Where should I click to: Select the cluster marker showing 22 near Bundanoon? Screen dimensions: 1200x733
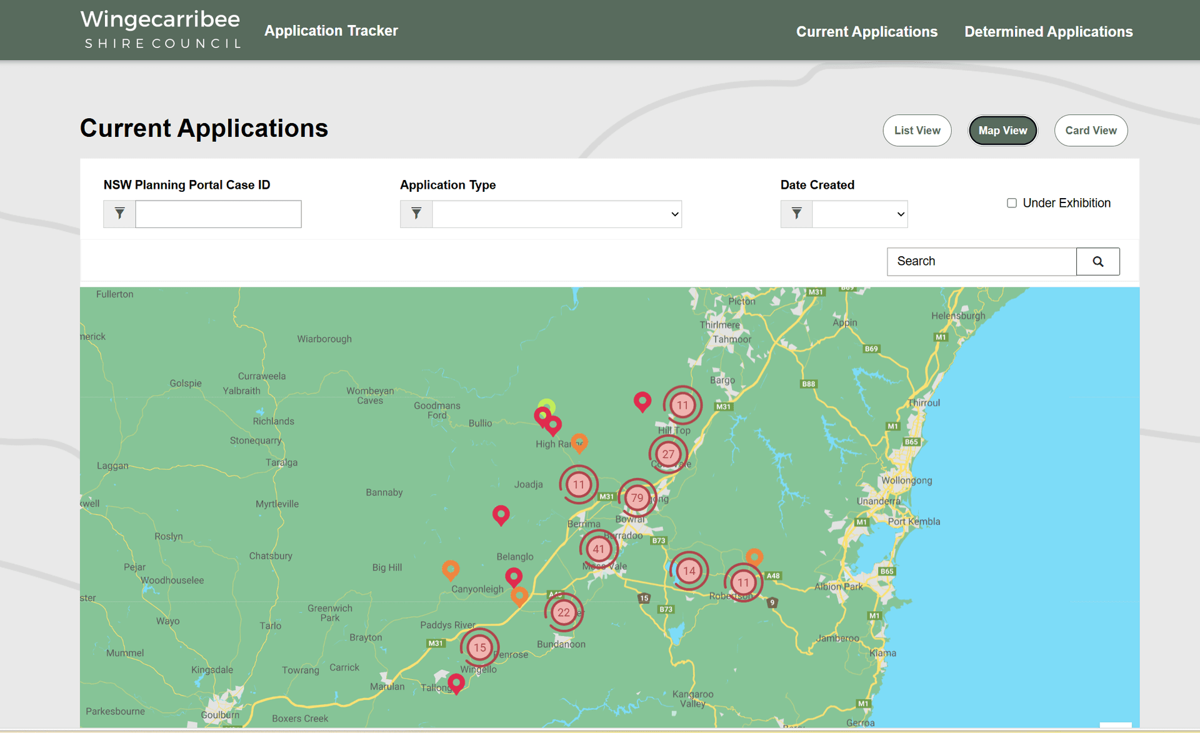(564, 612)
